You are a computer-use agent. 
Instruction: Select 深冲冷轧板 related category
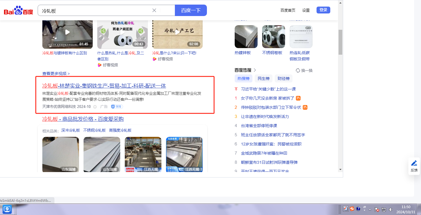point(70,130)
